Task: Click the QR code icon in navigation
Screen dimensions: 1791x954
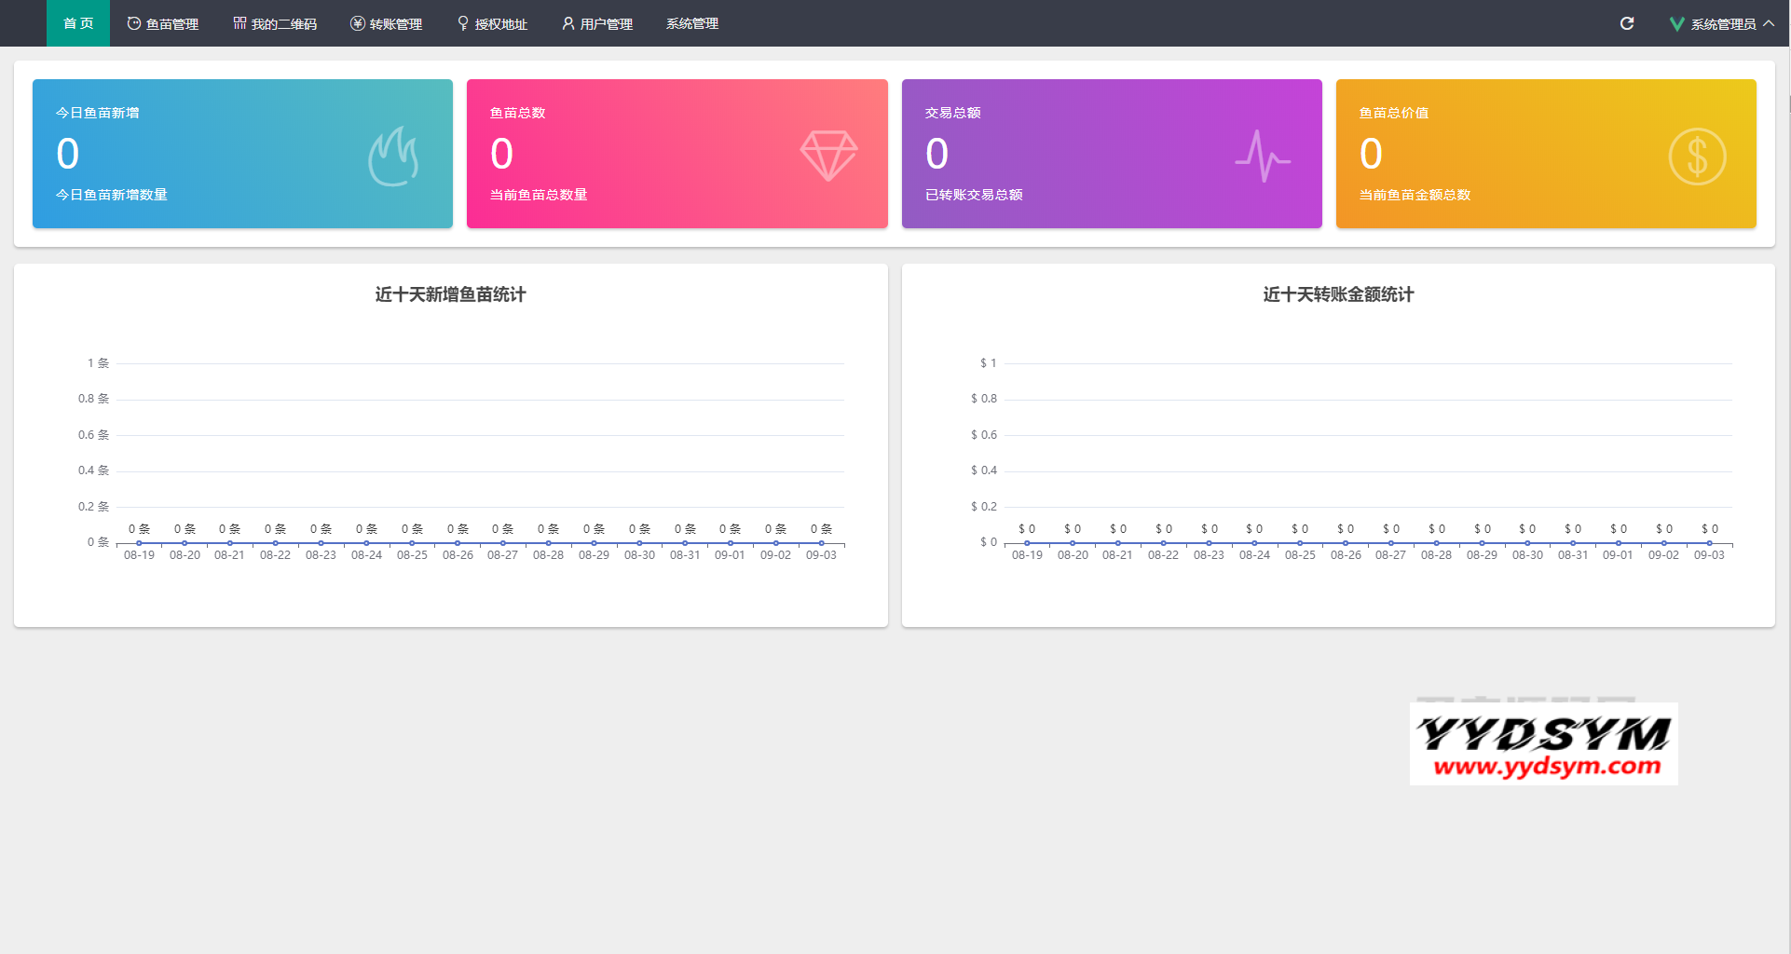Action: tap(239, 23)
